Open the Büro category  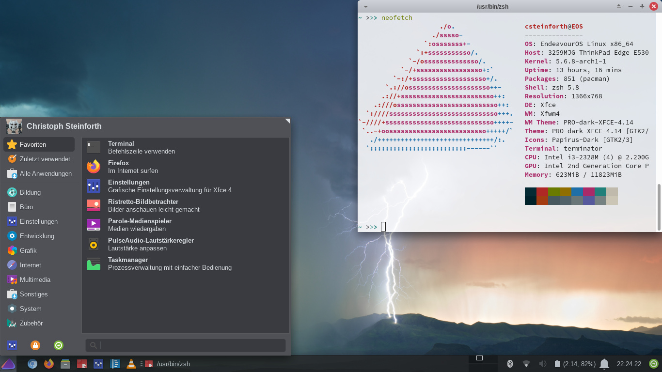click(x=39, y=207)
